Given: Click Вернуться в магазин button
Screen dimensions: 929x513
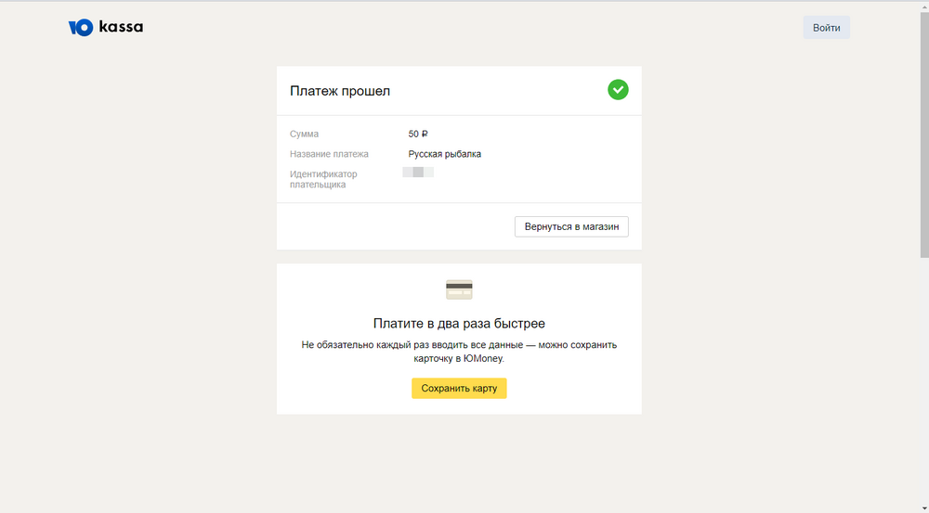Looking at the screenshot, I should point(571,226).
